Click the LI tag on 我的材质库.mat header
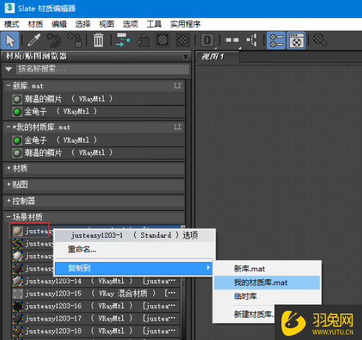 (177, 127)
